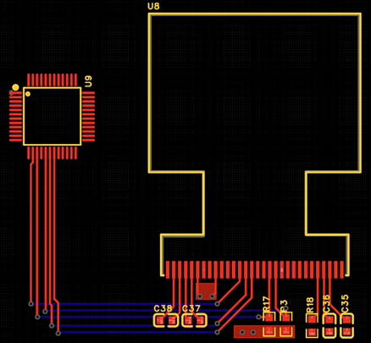The height and width of the screenshot is (343, 371).
Task: Select the R18 designator text
Action: (310, 305)
